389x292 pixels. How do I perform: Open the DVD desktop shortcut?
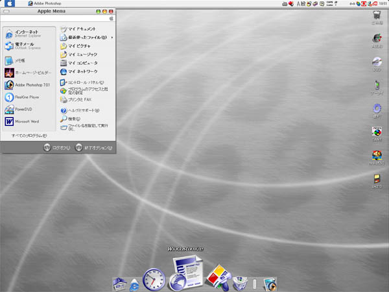point(377,64)
